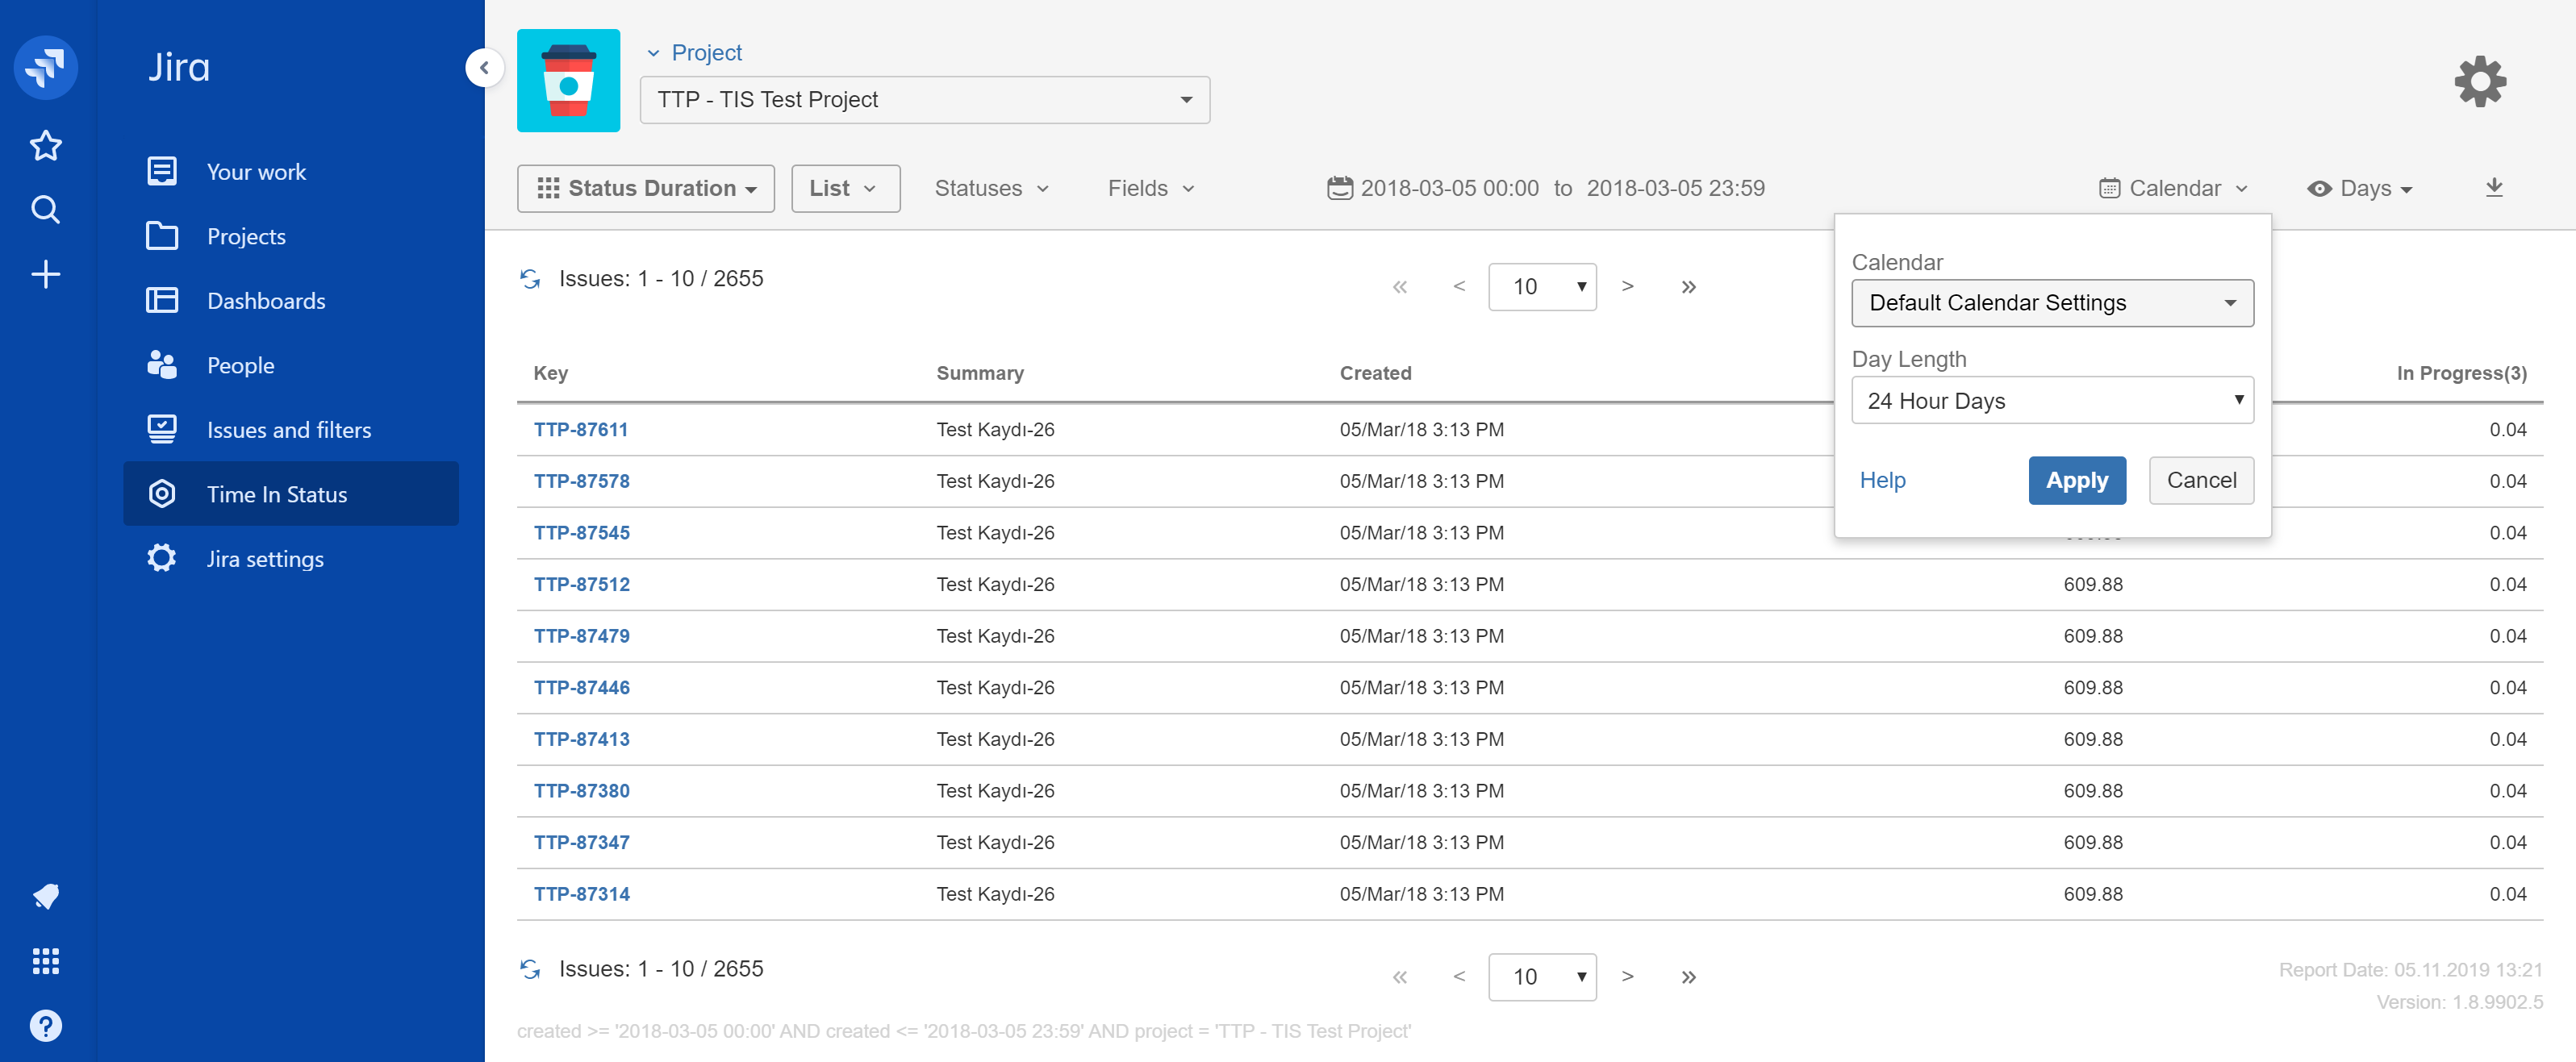The image size is (2576, 1062).
Task: Collapse the Project section chevron
Action: [x=653, y=53]
